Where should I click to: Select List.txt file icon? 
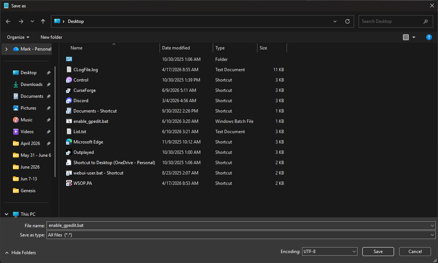[69, 132]
